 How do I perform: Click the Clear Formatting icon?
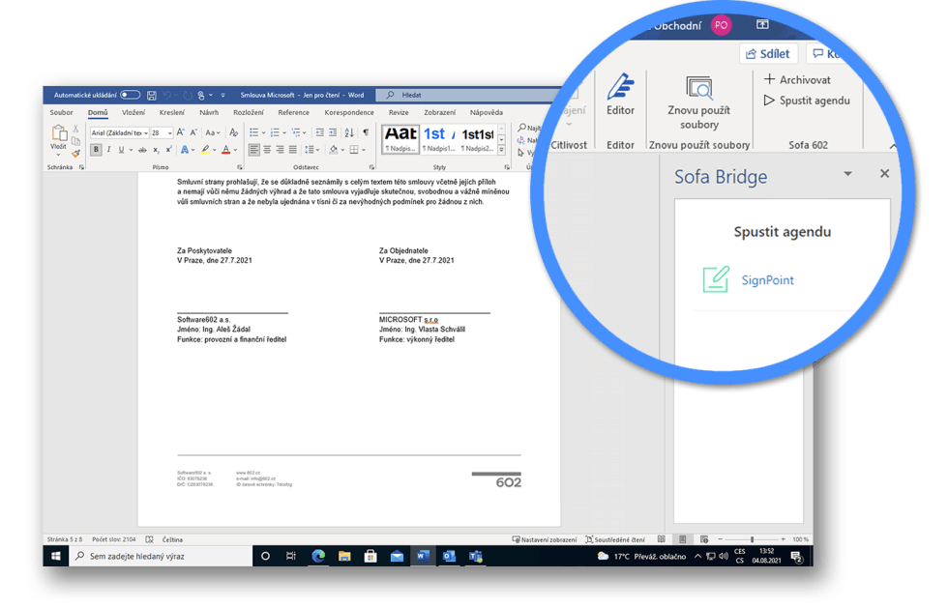pyautogui.click(x=234, y=132)
